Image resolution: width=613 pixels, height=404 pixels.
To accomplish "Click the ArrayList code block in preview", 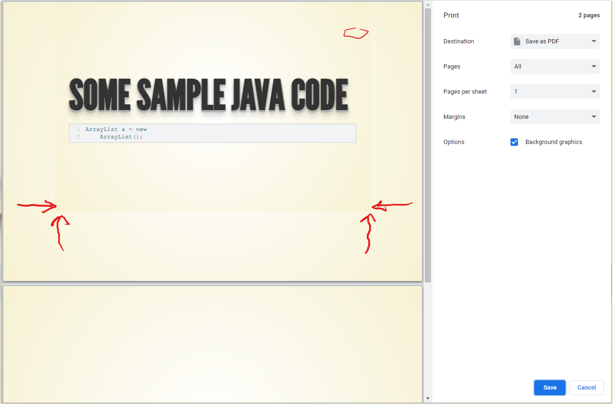I will point(212,133).
